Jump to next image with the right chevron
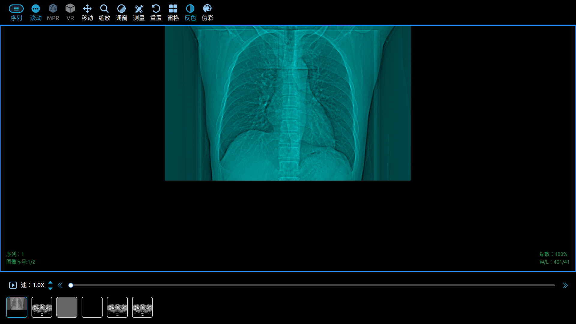Screen dimensions: 576x324 565,285
